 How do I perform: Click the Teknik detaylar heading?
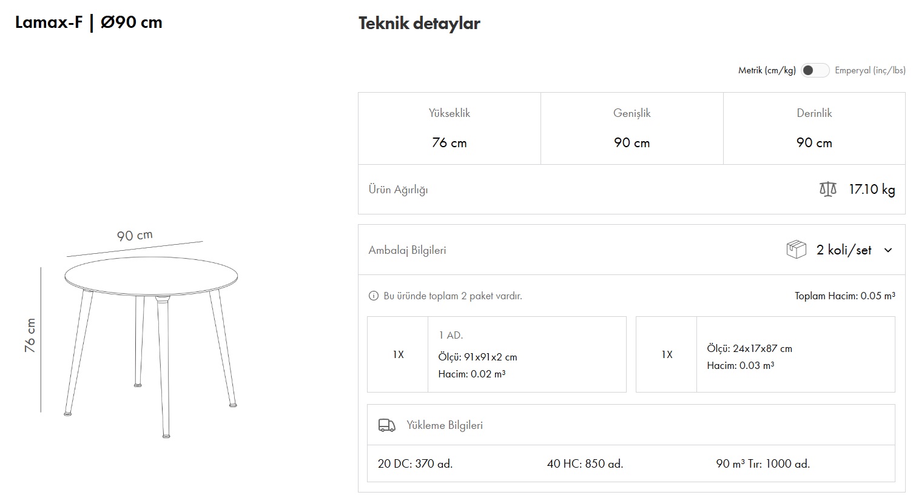click(419, 24)
